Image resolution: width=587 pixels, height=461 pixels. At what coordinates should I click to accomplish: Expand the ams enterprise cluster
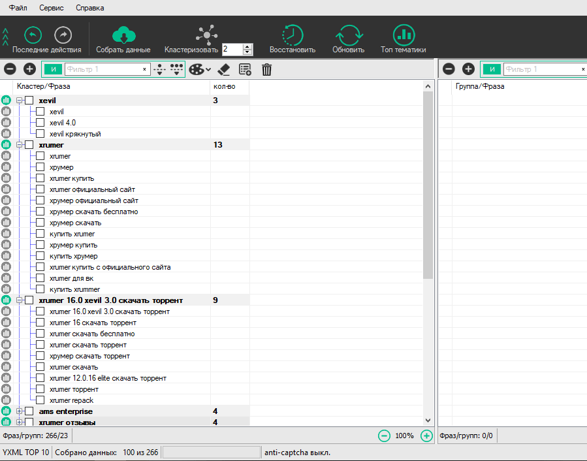click(20, 411)
